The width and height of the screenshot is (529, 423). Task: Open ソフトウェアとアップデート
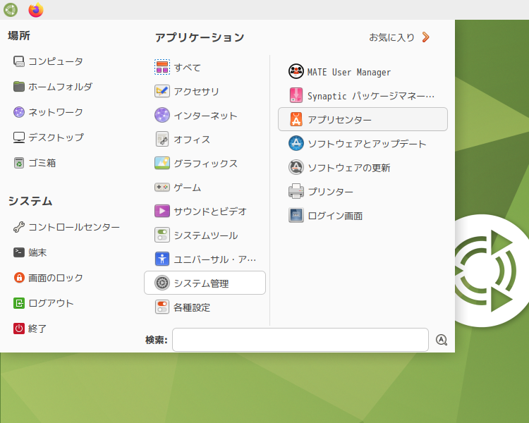click(x=363, y=143)
